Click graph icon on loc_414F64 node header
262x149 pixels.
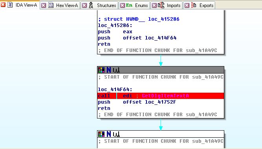(116, 70)
